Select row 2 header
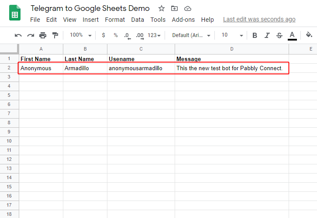Screen dimensions: 317x218 [x=9, y=68]
